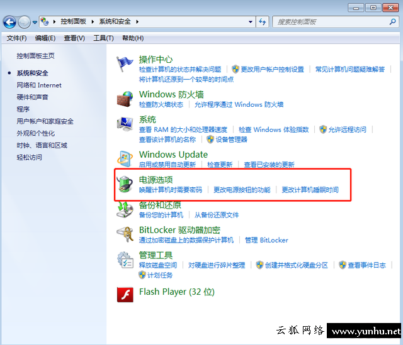
Task: Click 允许远程访问 link
Action: click(x=348, y=130)
